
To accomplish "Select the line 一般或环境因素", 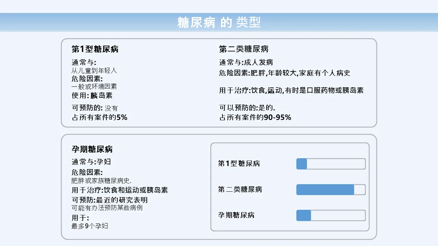I will tap(94, 87).
